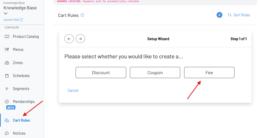Open the Memberships menu item

pos(24,102)
